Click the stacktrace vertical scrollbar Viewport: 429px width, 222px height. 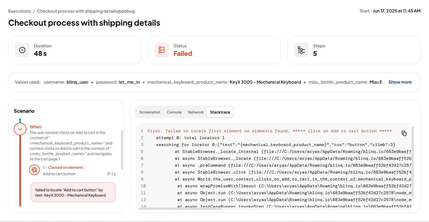click(x=412, y=161)
